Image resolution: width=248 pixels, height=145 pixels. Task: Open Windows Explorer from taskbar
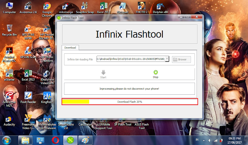[x=26, y=140]
